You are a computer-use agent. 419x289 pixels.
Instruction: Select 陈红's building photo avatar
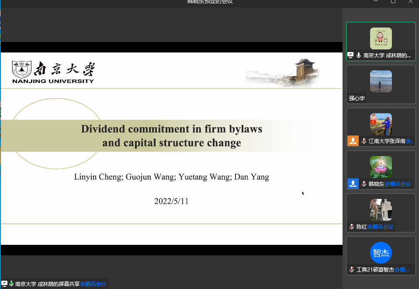(x=381, y=210)
